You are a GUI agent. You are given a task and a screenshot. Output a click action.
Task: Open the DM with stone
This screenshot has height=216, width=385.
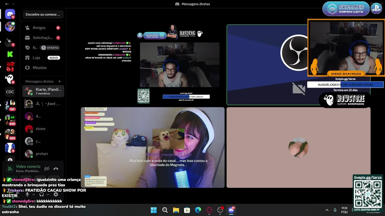(43, 129)
